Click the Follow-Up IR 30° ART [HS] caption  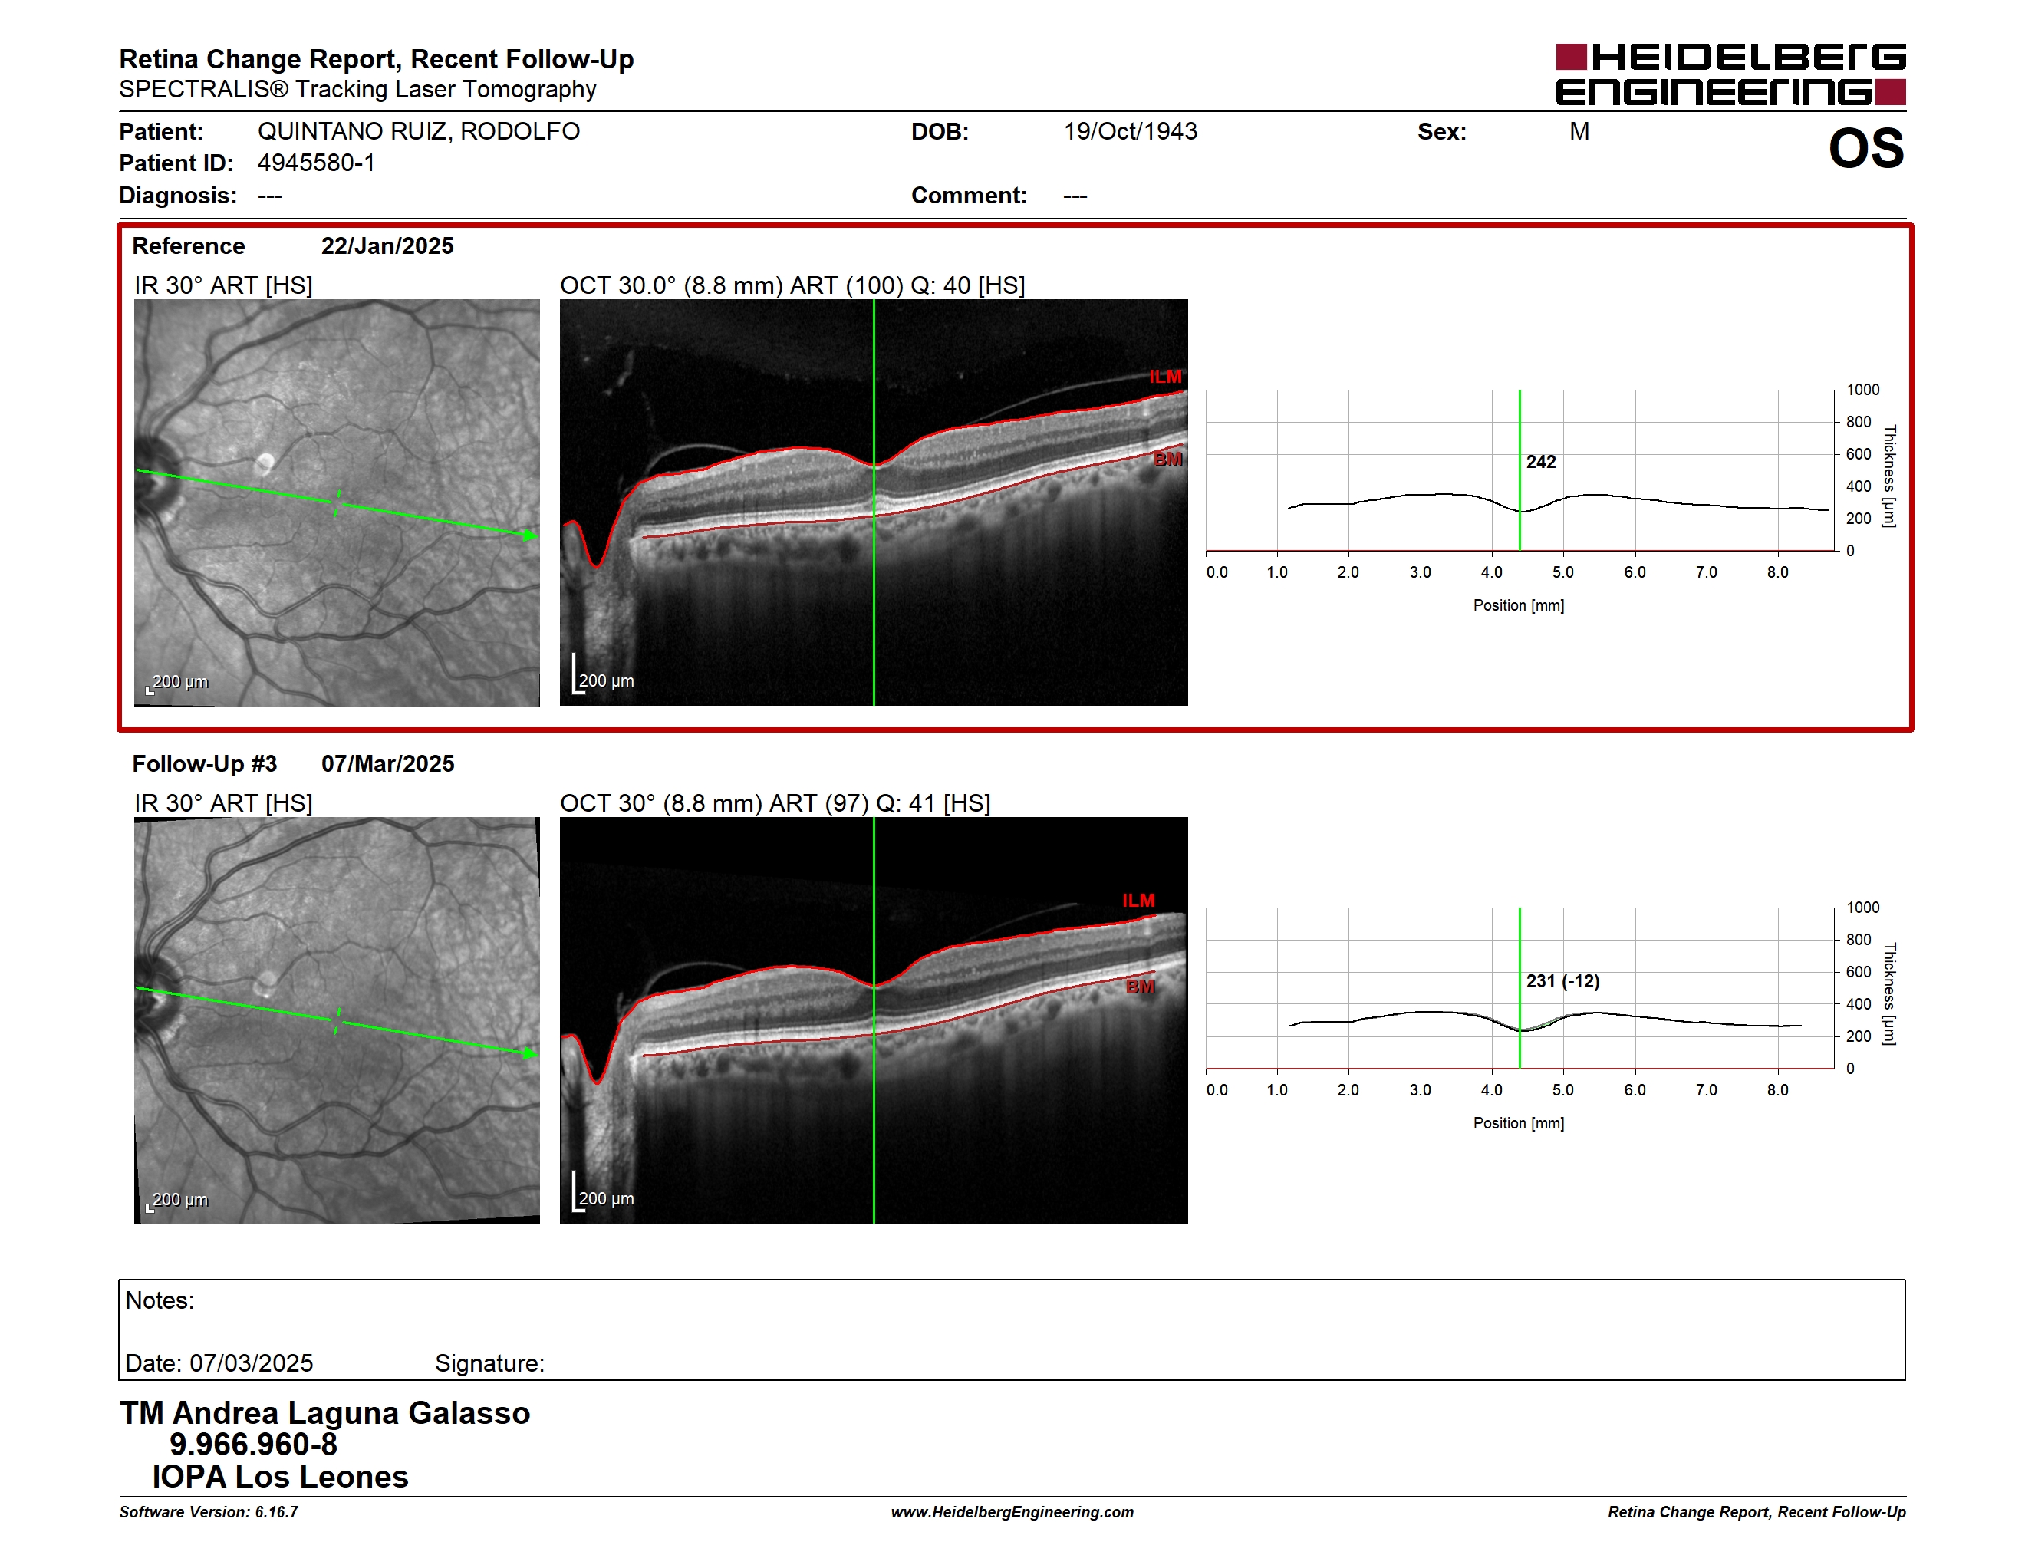pos(223,803)
